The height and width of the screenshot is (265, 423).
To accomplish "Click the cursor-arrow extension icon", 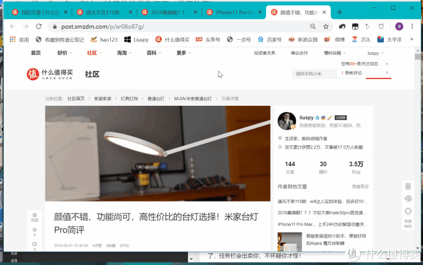I will coord(368,27).
